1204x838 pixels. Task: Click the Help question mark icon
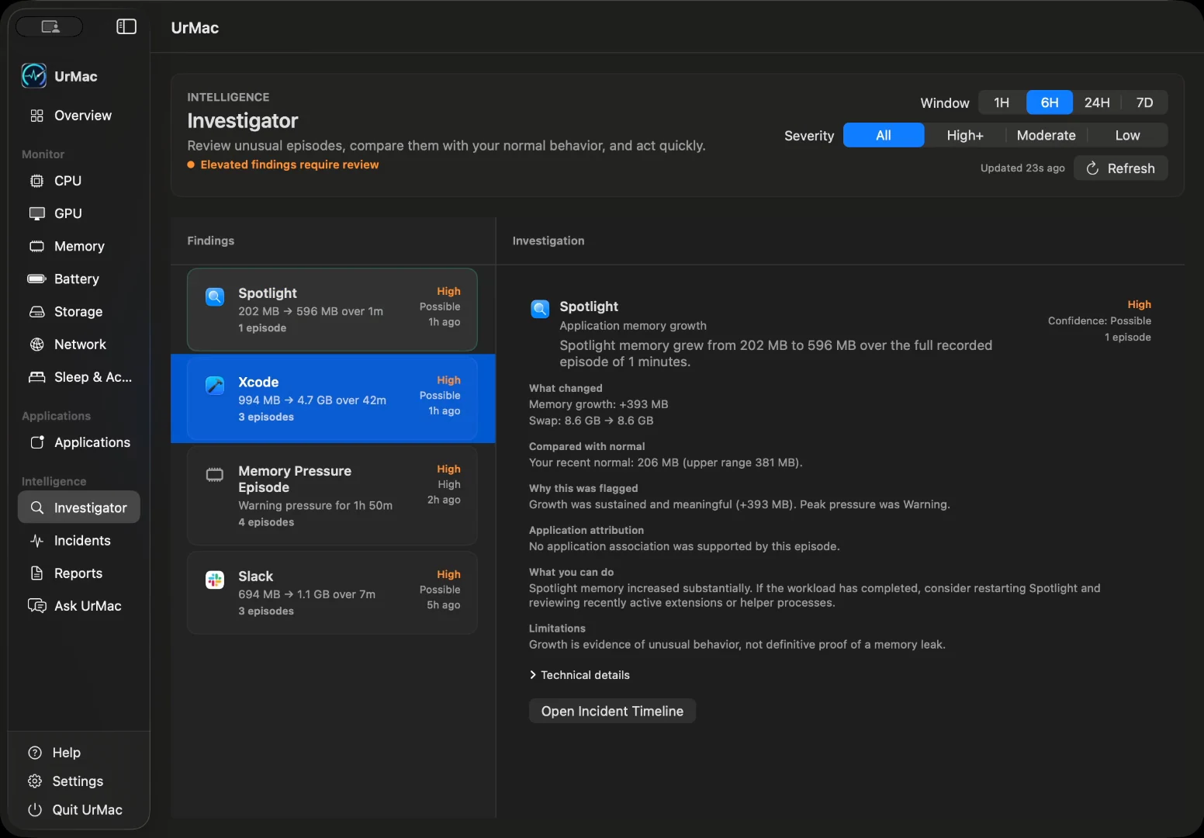coord(35,753)
